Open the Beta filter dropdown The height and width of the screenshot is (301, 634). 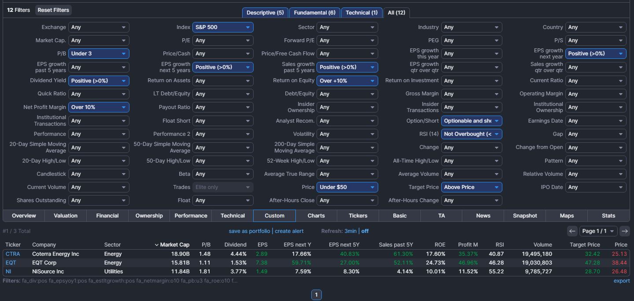point(223,174)
